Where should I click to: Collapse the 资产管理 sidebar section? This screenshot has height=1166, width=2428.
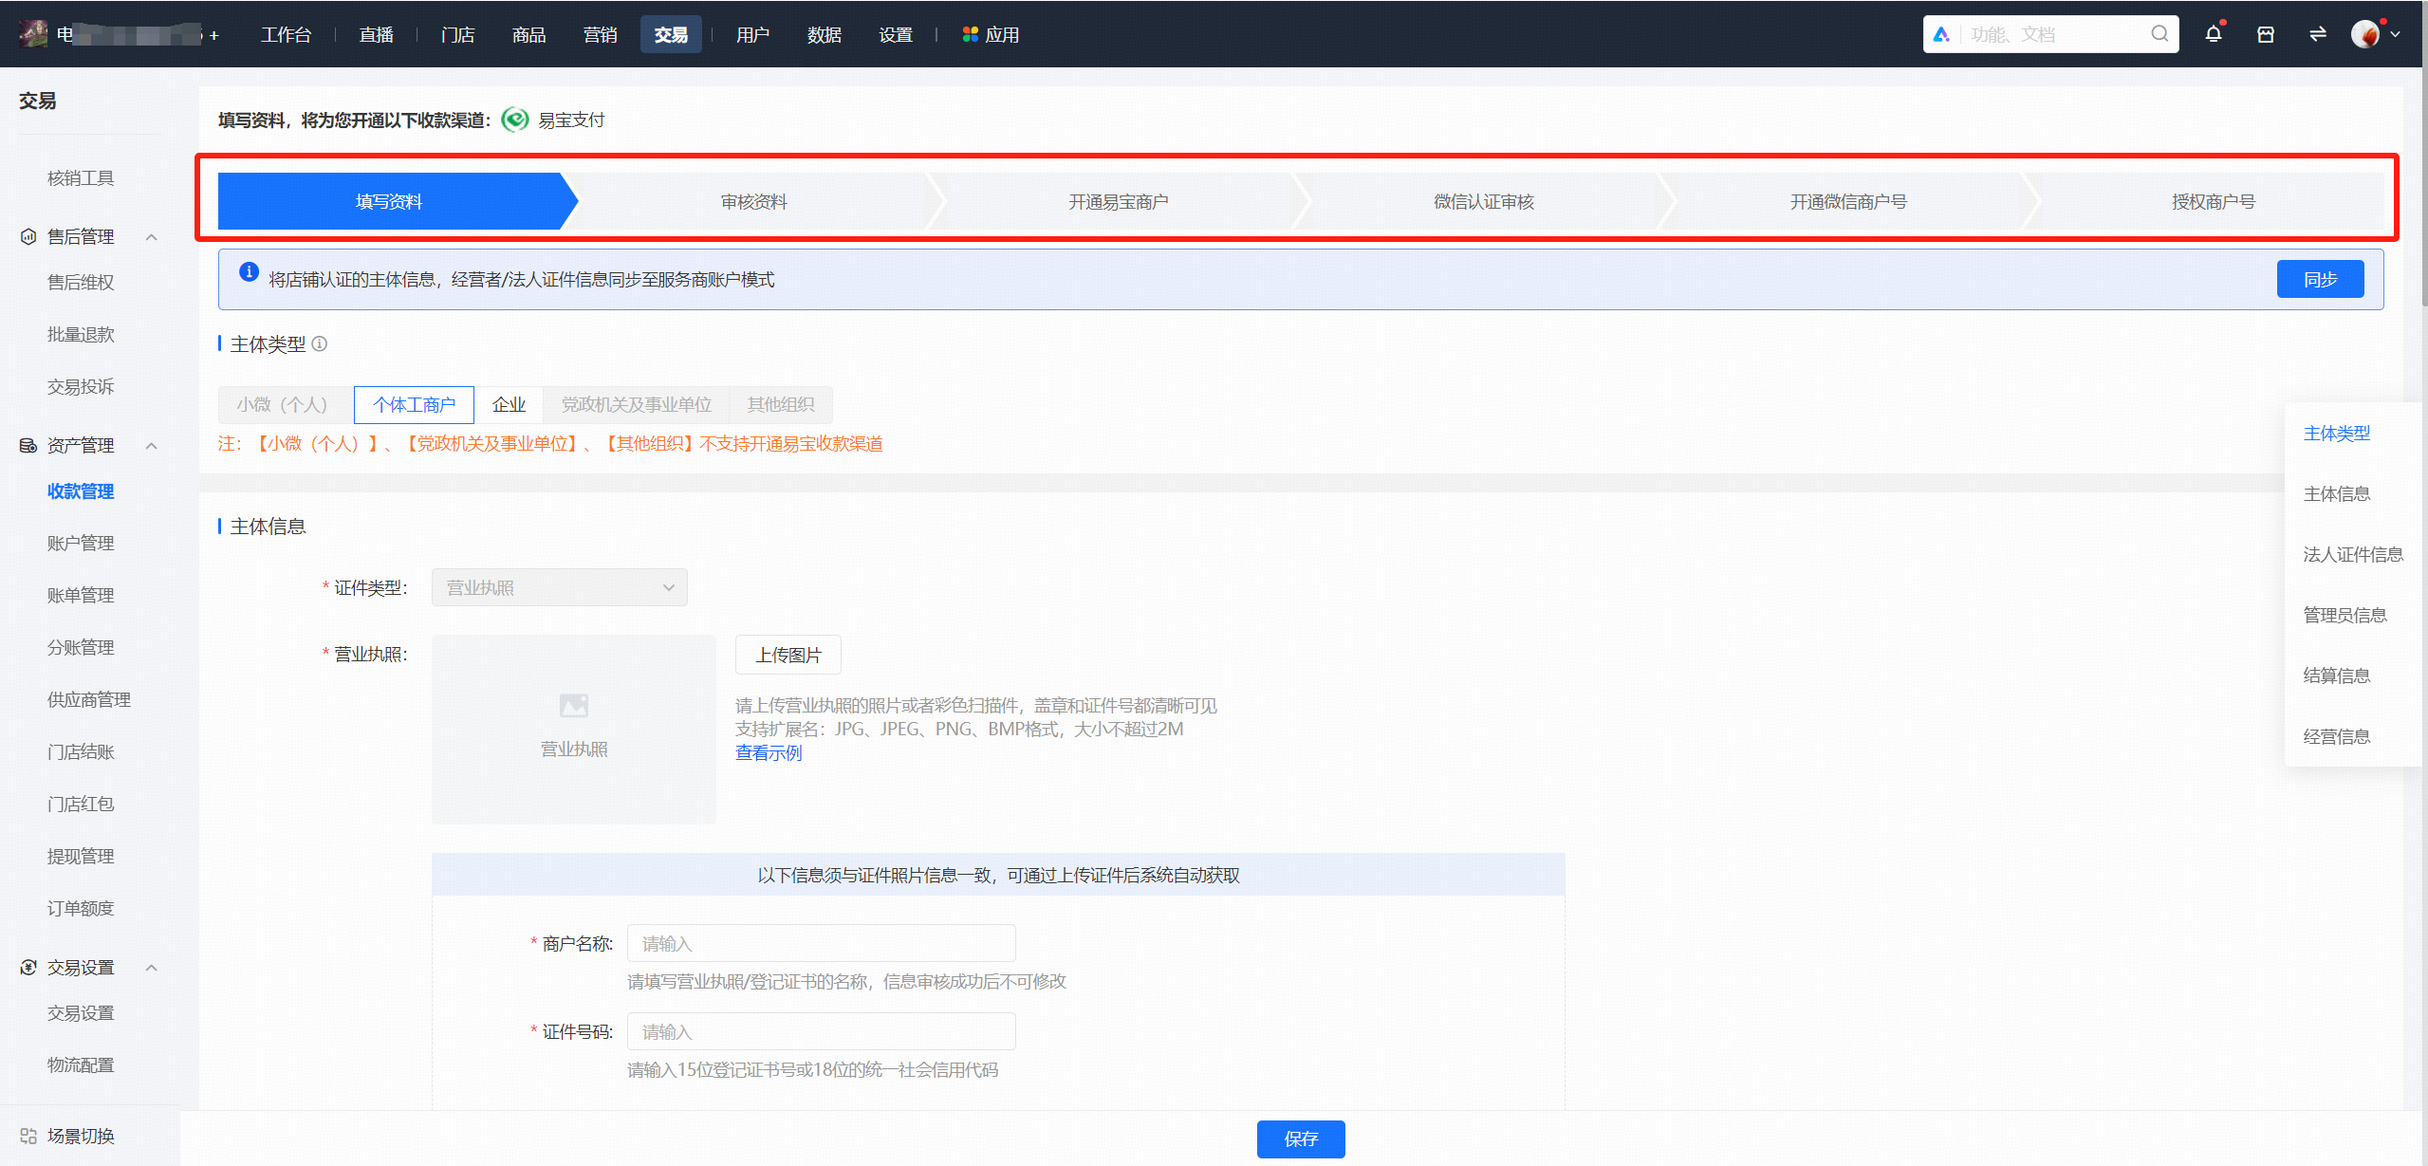pos(152,445)
